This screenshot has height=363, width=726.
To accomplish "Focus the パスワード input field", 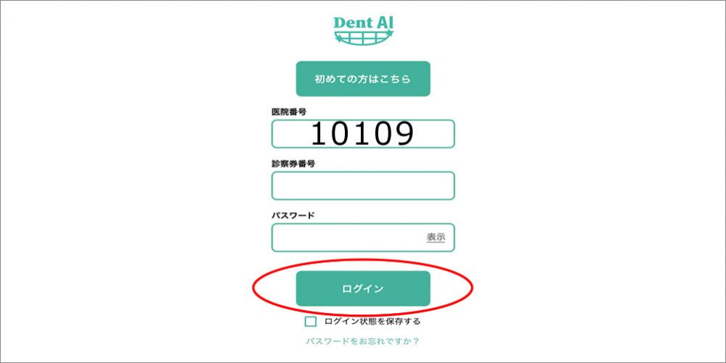I will pyautogui.click(x=363, y=238).
